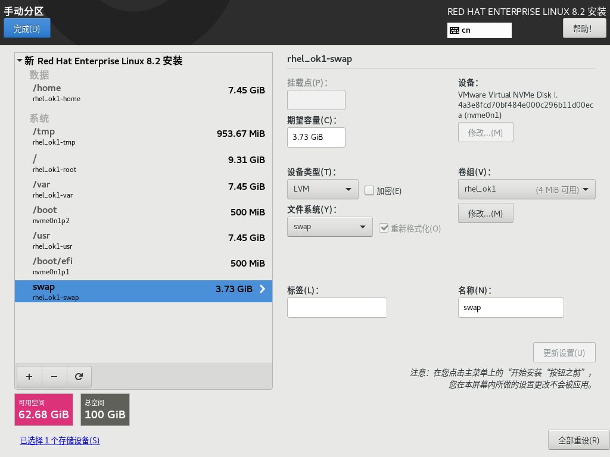The image size is (610, 457).
Task: Select the /boot nvme0n1p2 partition row
Action: pos(144,214)
